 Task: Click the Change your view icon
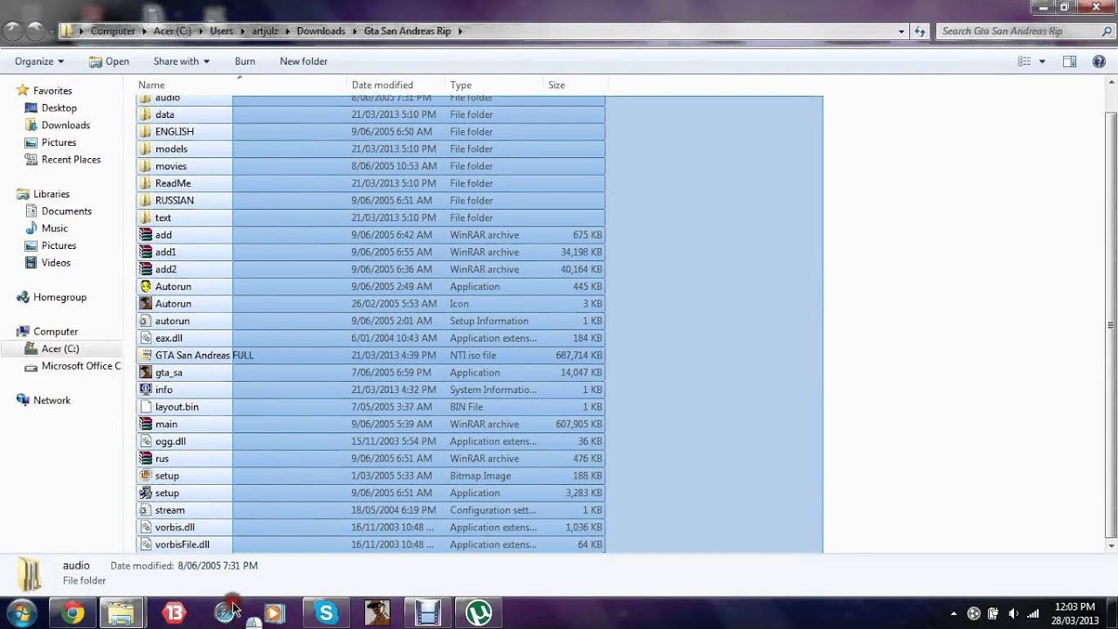click(x=1025, y=61)
